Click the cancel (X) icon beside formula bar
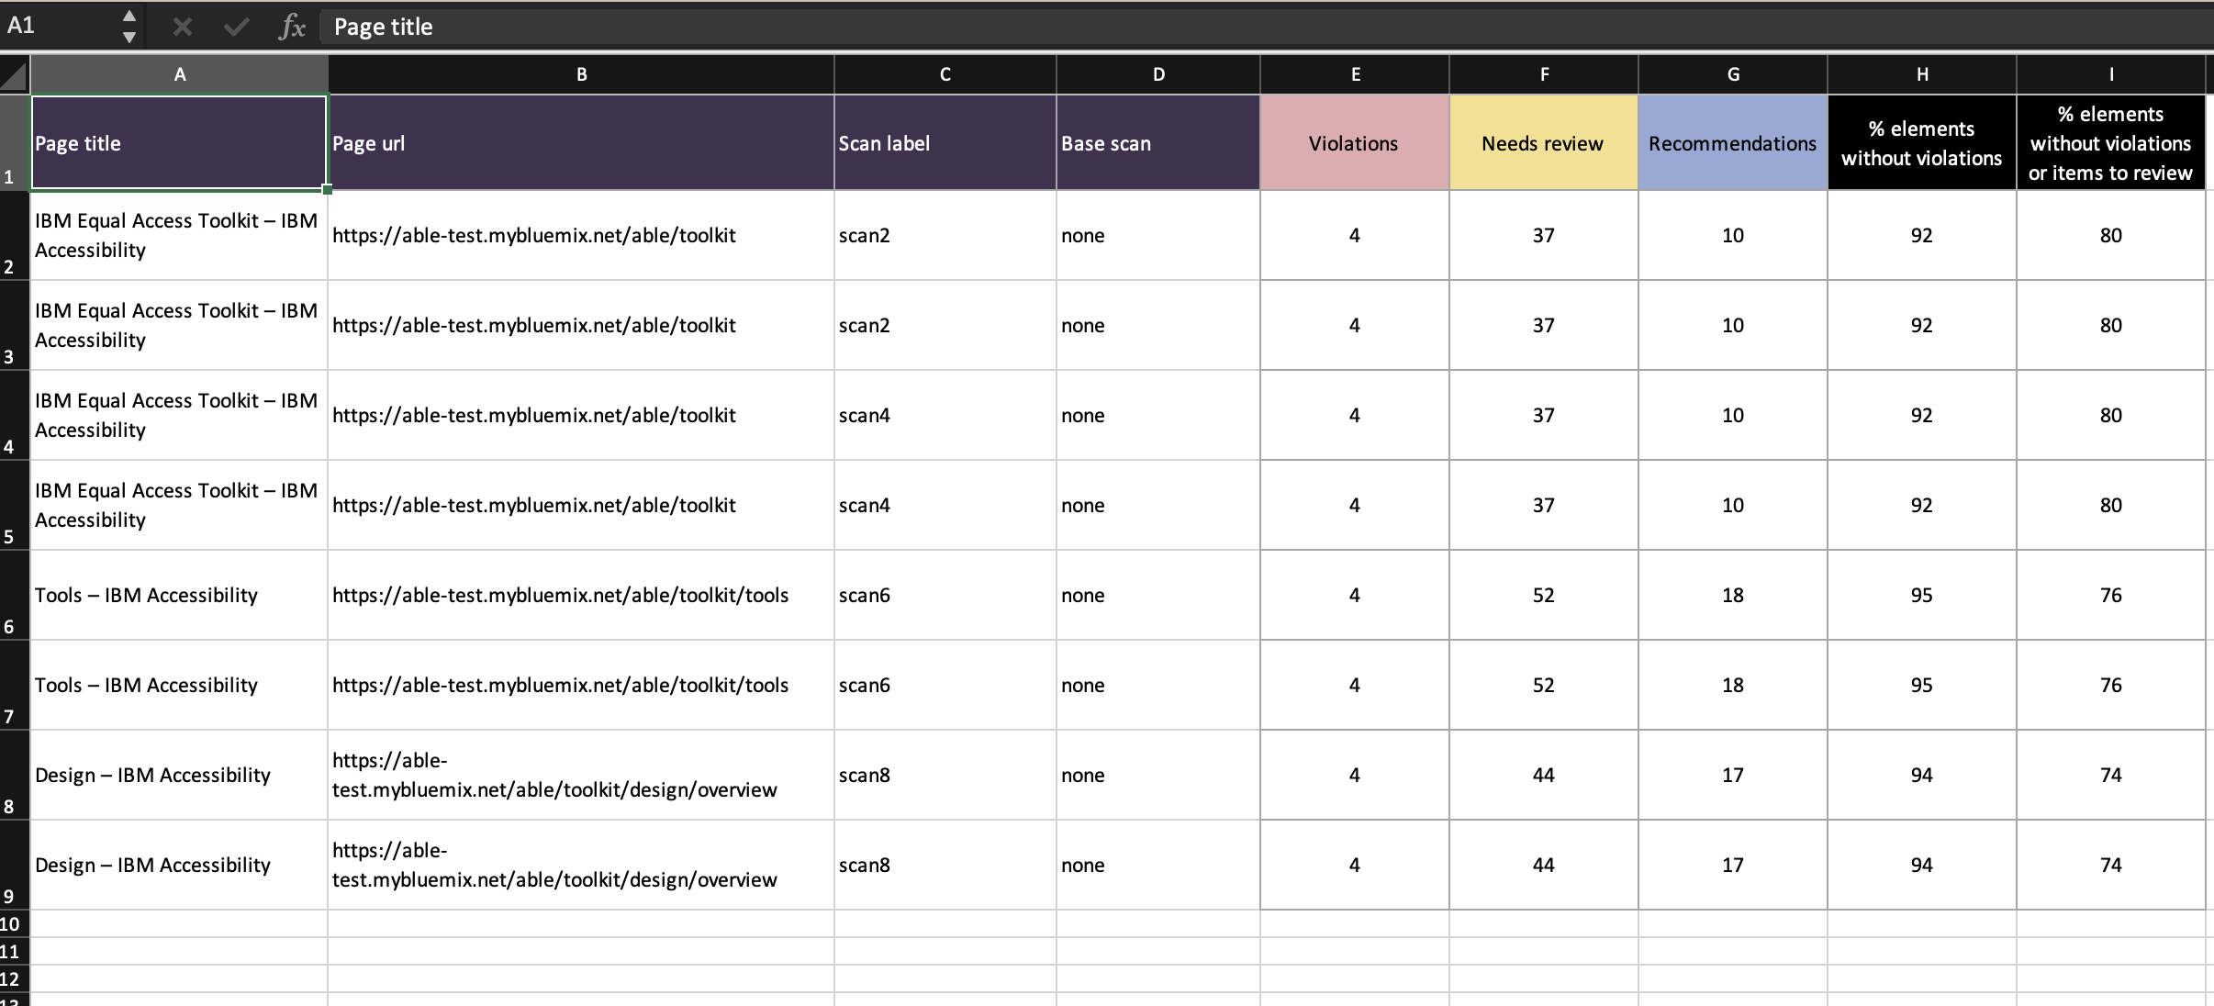This screenshot has height=1006, width=2214. (x=183, y=26)
